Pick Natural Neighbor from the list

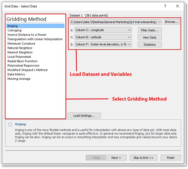pos(20,48)
